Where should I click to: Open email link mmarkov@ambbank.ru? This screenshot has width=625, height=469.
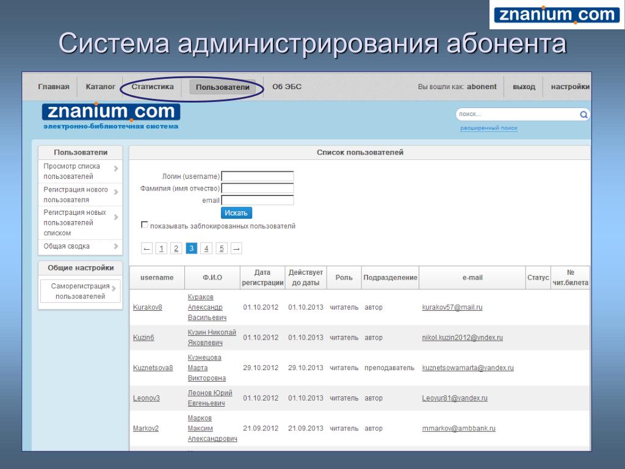click(x=458, y=429)
